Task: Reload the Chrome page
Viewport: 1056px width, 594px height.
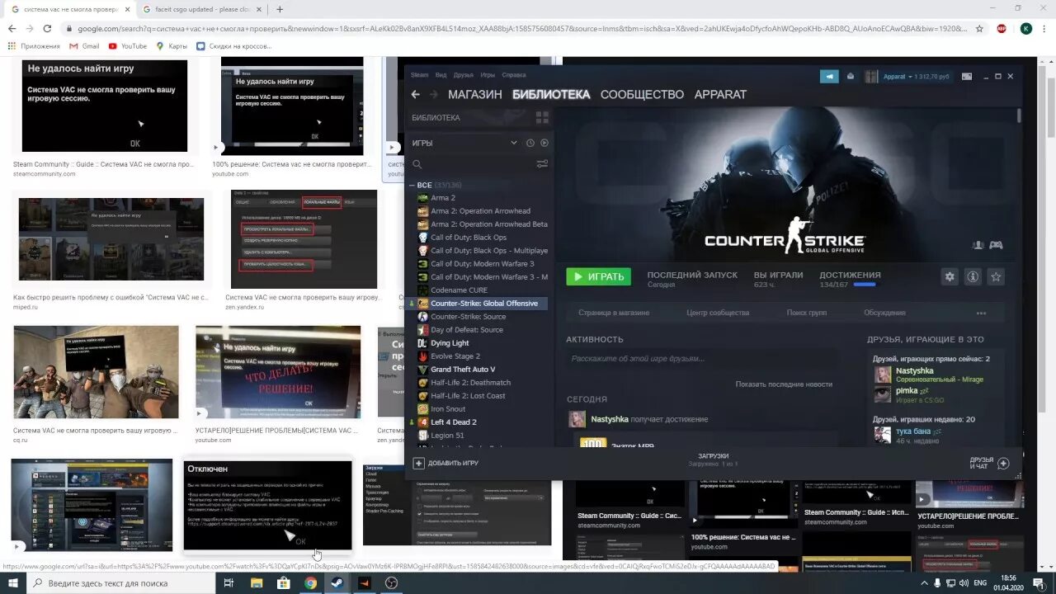Action: pos(47,28)
